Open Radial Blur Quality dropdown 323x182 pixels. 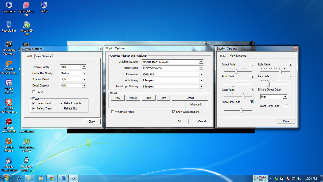pos(73,73)
